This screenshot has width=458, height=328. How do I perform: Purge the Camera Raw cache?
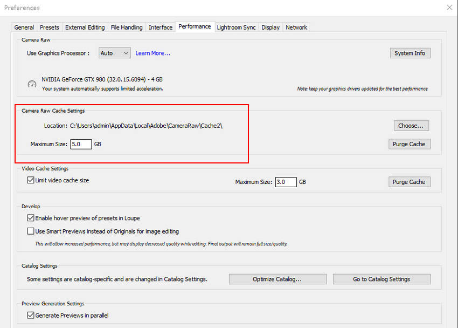tap(409, 144)
